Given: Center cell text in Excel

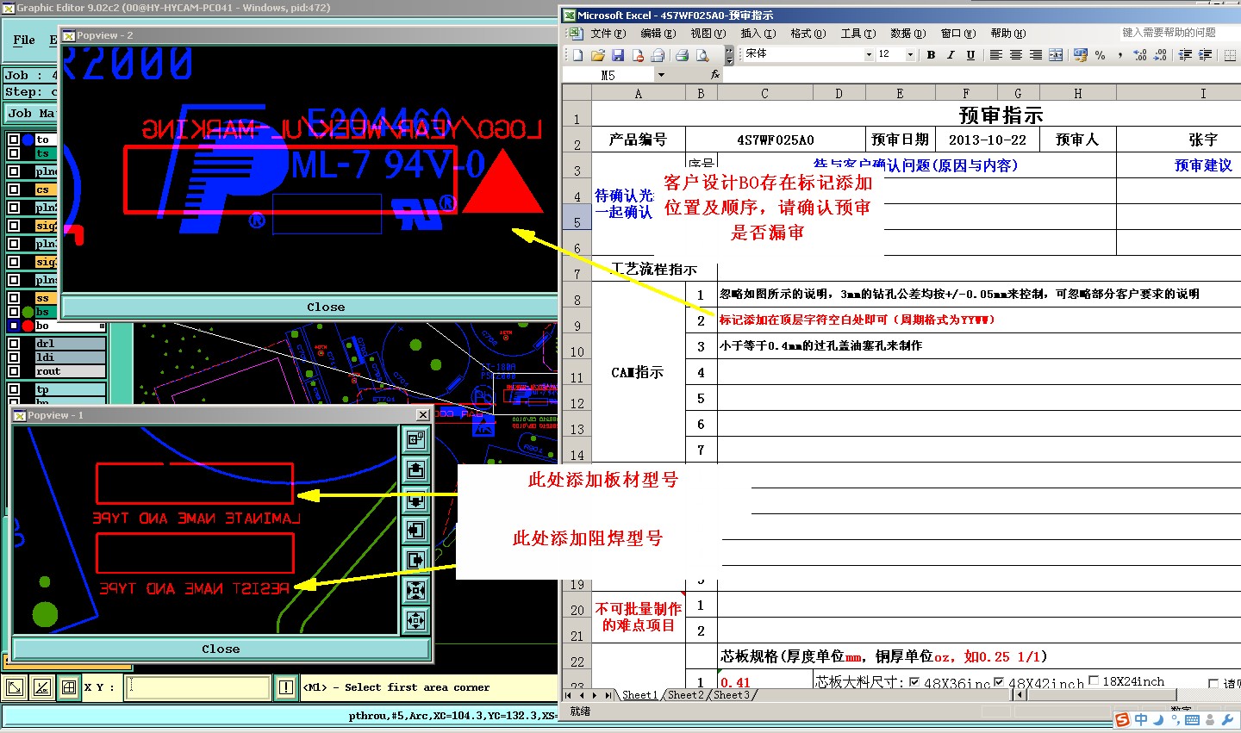Looking at the screenshot, I should tap(1016, 55).
